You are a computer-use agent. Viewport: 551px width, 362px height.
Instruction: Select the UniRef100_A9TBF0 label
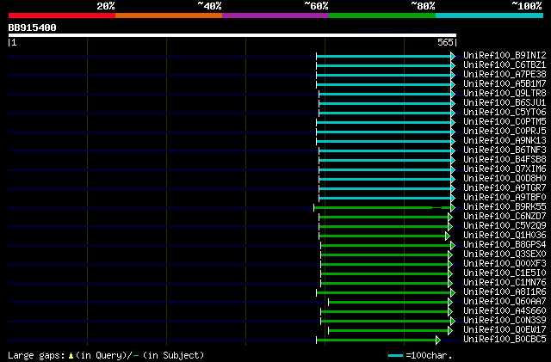(x=505, y=198)
